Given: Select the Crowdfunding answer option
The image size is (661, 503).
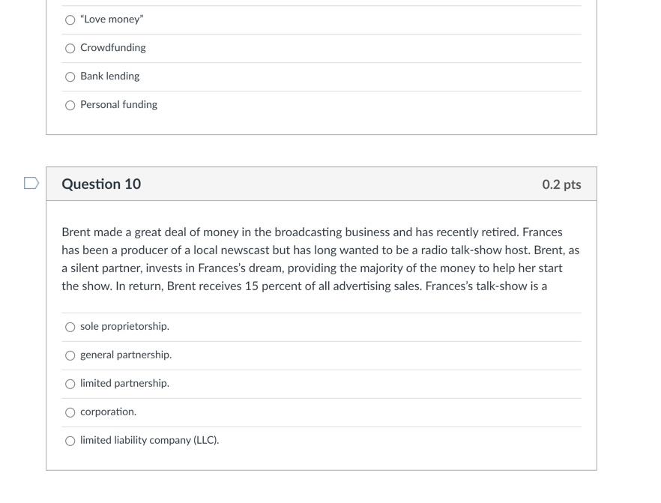Looking at the screenshot, I should (x=70, y=47).
